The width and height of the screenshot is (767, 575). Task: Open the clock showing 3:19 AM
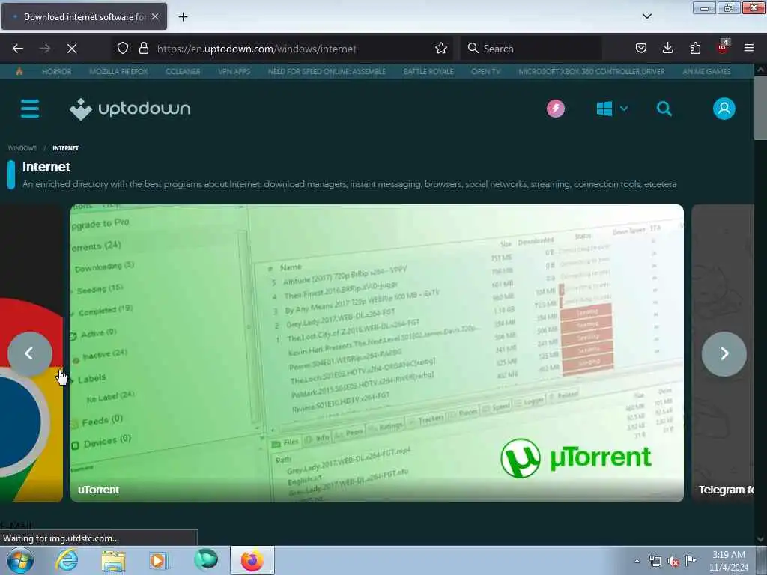[729, 561]
